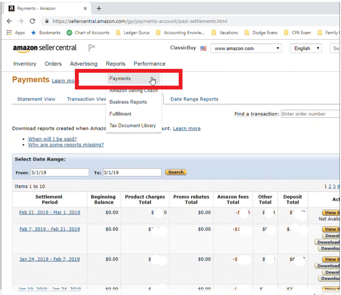Open the Dodge Evans bookmark folder
Screen dimensions: 341x295
click(x=261, y=33)
